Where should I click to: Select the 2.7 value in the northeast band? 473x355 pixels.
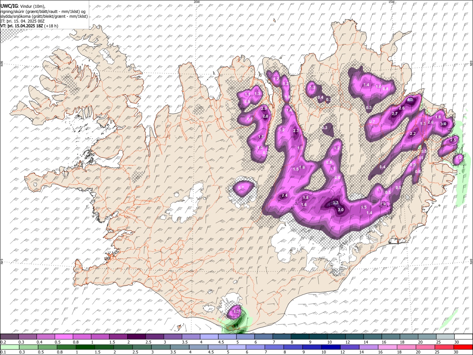tap(394, 114)
